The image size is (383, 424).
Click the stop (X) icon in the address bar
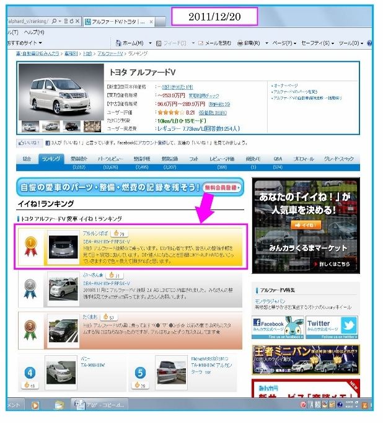(77, 21)
